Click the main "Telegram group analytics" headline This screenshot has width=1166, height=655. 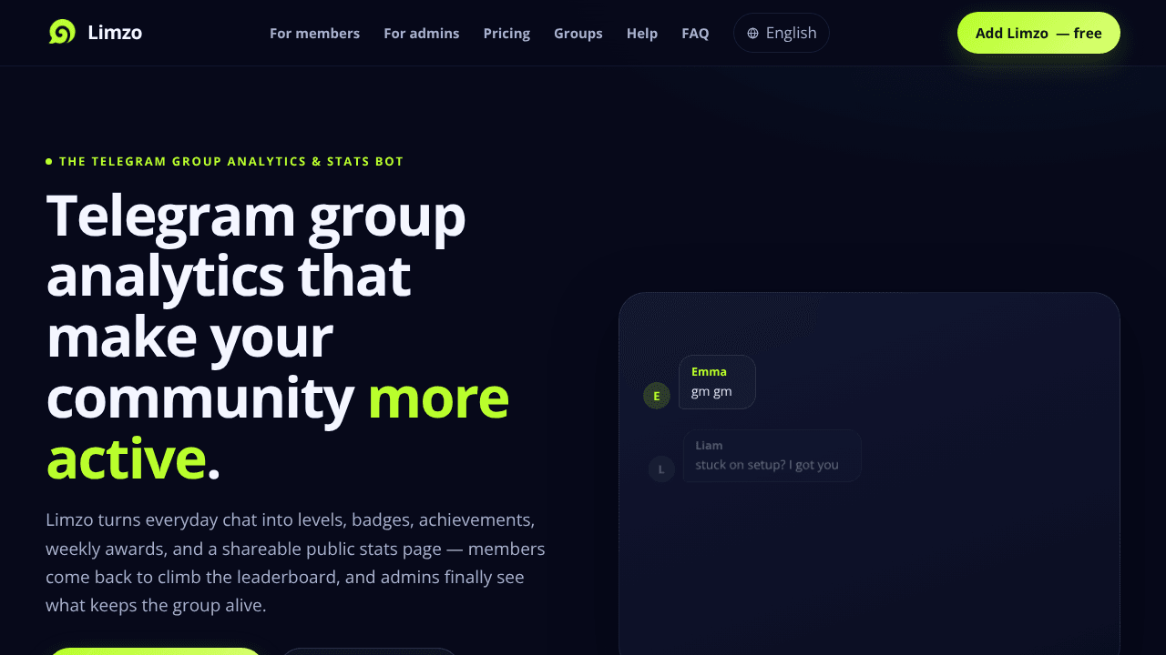click(278, 337)
